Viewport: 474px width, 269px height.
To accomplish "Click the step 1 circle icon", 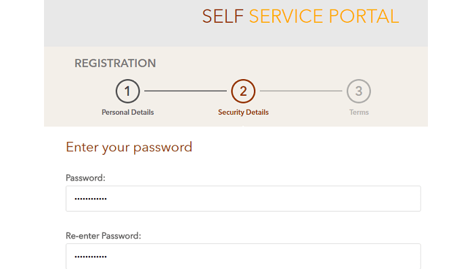I will 127,91.
